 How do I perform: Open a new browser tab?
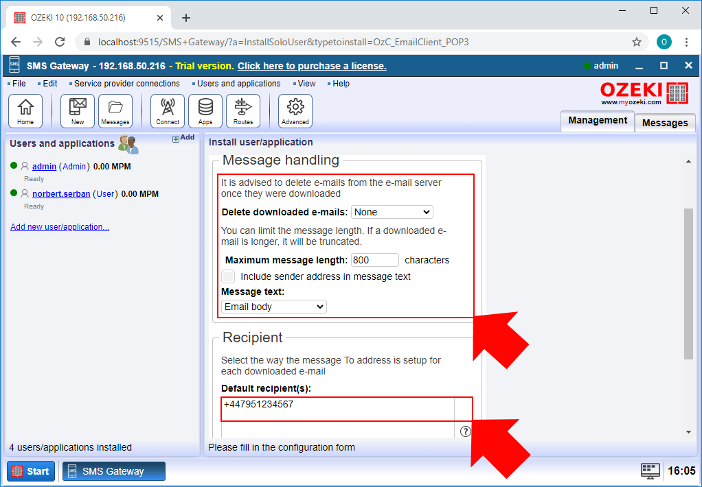pyautogui.click(x=186, y=18)
